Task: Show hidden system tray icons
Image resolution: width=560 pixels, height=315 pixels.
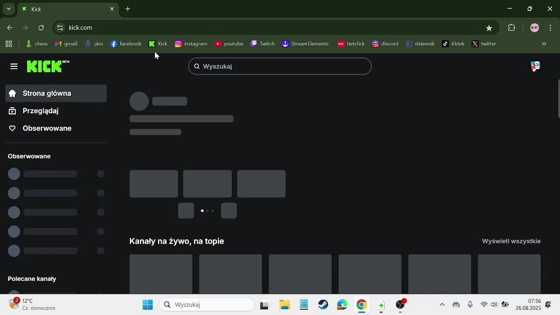Action: click(442, 305)
